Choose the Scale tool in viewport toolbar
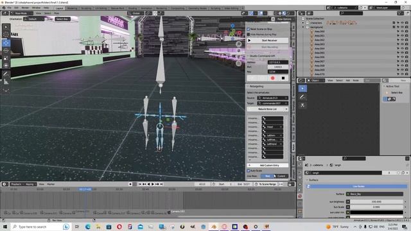The image size is (411, 231). pos(6,58)
